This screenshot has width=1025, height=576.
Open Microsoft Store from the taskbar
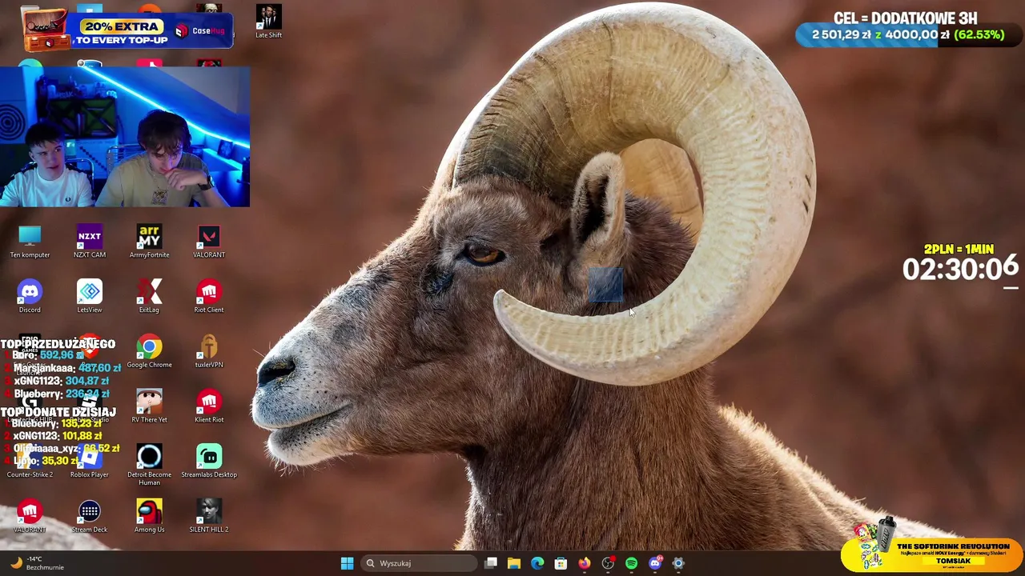561,563
